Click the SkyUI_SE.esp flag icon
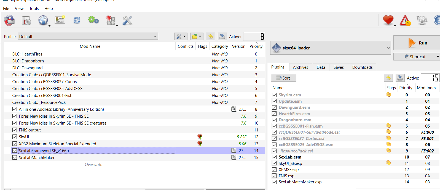Screen dimensions: 440x190 pos(388,163)
